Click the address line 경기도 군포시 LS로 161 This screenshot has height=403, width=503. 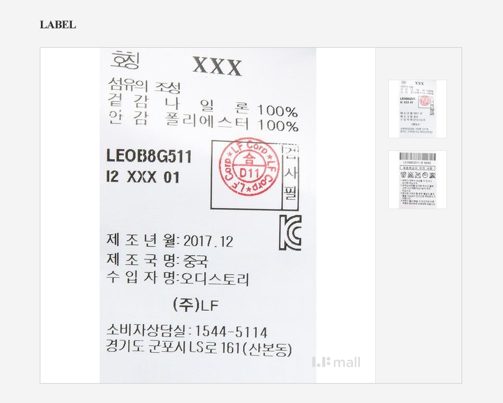tap(199, 348)
